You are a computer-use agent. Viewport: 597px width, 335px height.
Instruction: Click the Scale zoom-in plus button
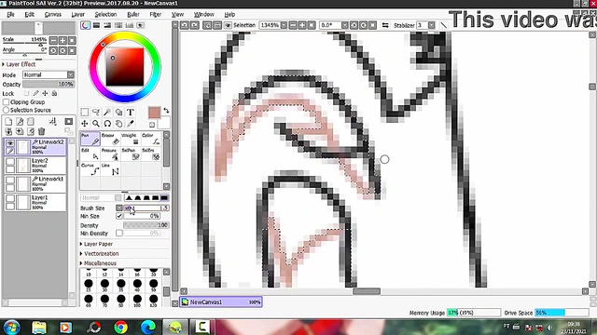click(62, 40)
